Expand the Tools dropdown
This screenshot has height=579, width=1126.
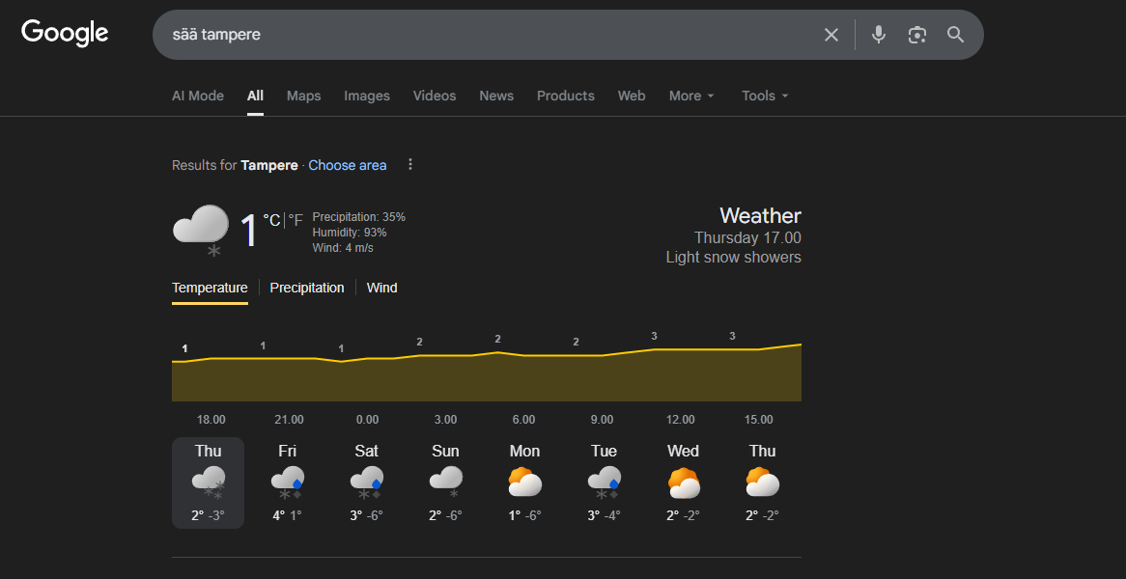pos(765,96)
